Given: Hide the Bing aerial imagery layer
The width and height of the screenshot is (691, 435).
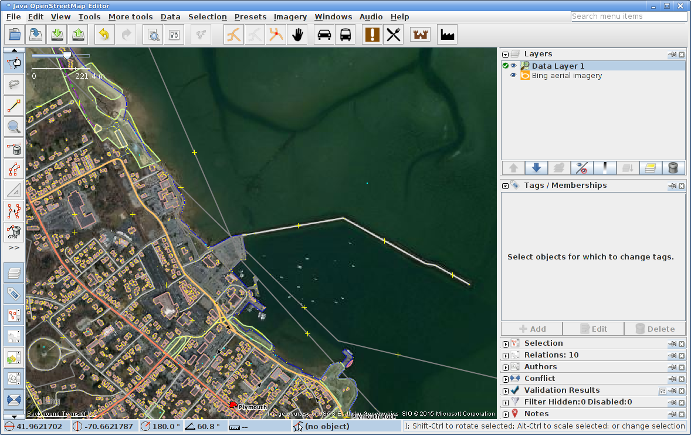Looking at the screenshot, I should click(513, 76).
